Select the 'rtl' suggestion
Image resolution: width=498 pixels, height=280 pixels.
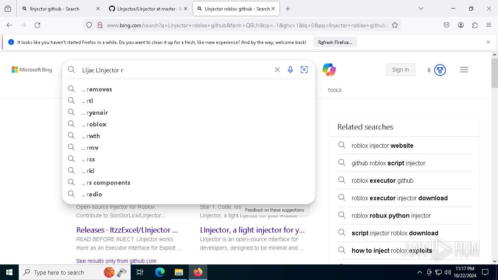tap(189, 101)
